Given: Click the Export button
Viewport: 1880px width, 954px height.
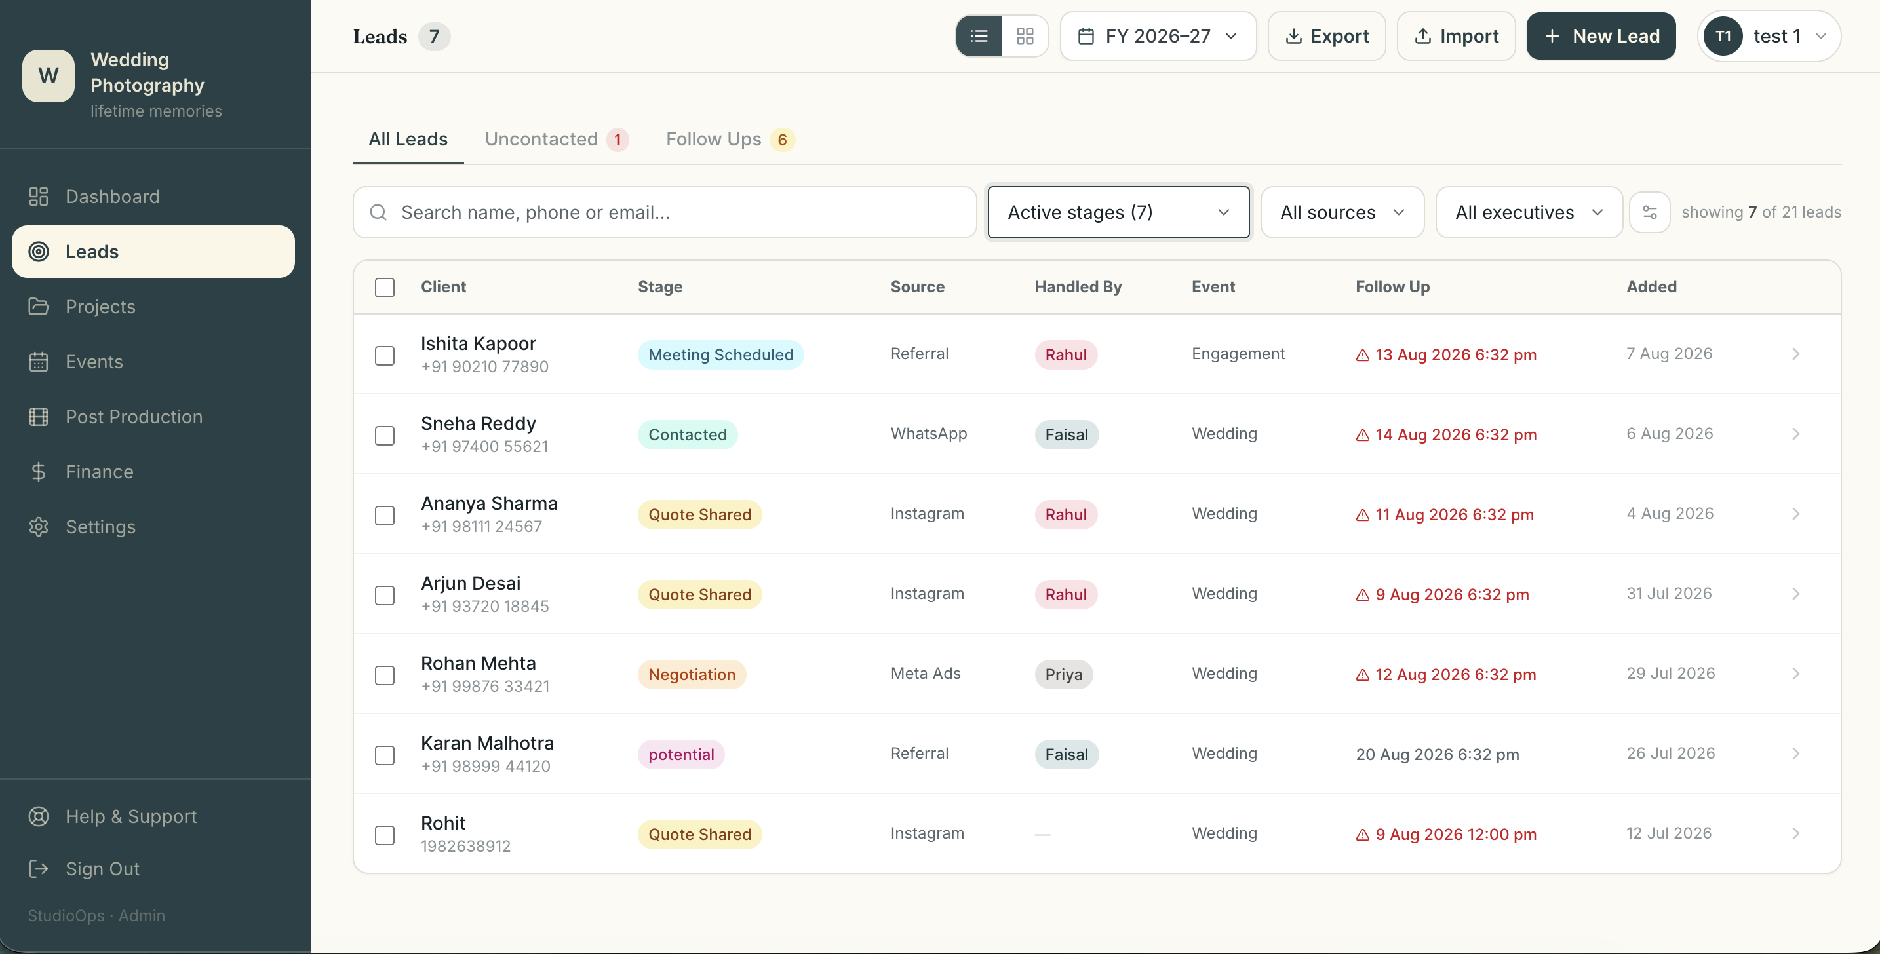Looking at the screenshot, I should coord(1326,36).
